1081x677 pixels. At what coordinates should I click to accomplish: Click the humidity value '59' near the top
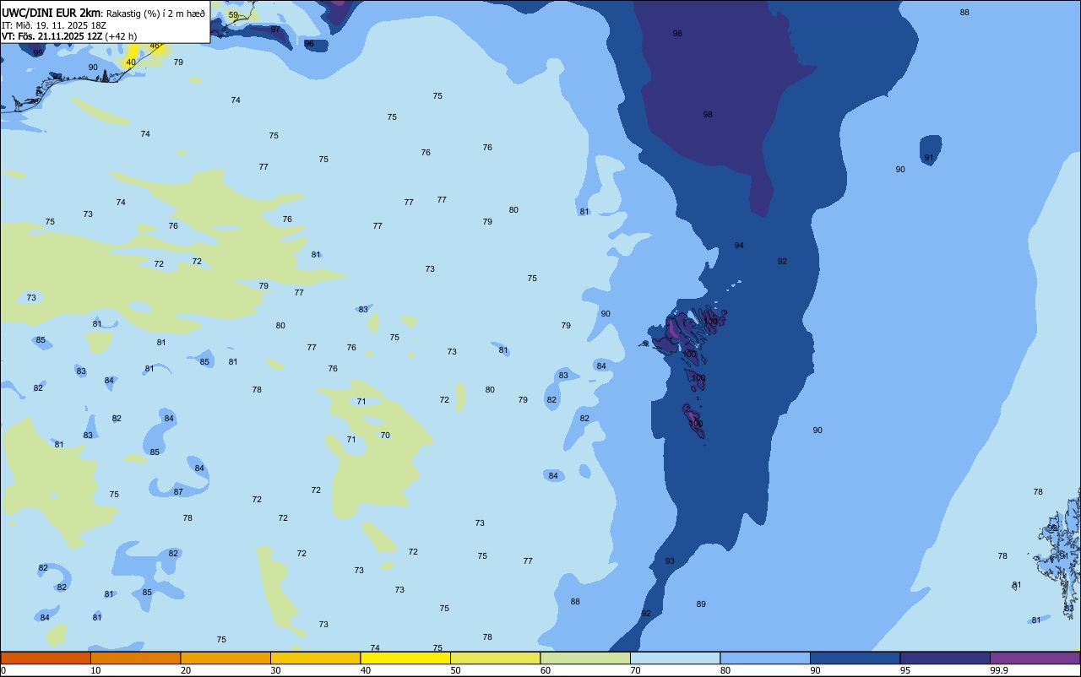click(233, 15)
